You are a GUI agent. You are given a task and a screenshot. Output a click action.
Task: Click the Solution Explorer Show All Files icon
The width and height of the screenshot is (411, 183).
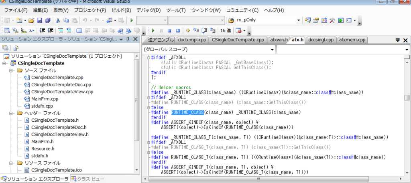pyautogui.click(x=16, y=48)
